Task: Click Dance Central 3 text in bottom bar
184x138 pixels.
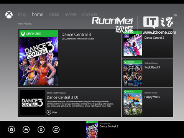Action: coord(109,127)
